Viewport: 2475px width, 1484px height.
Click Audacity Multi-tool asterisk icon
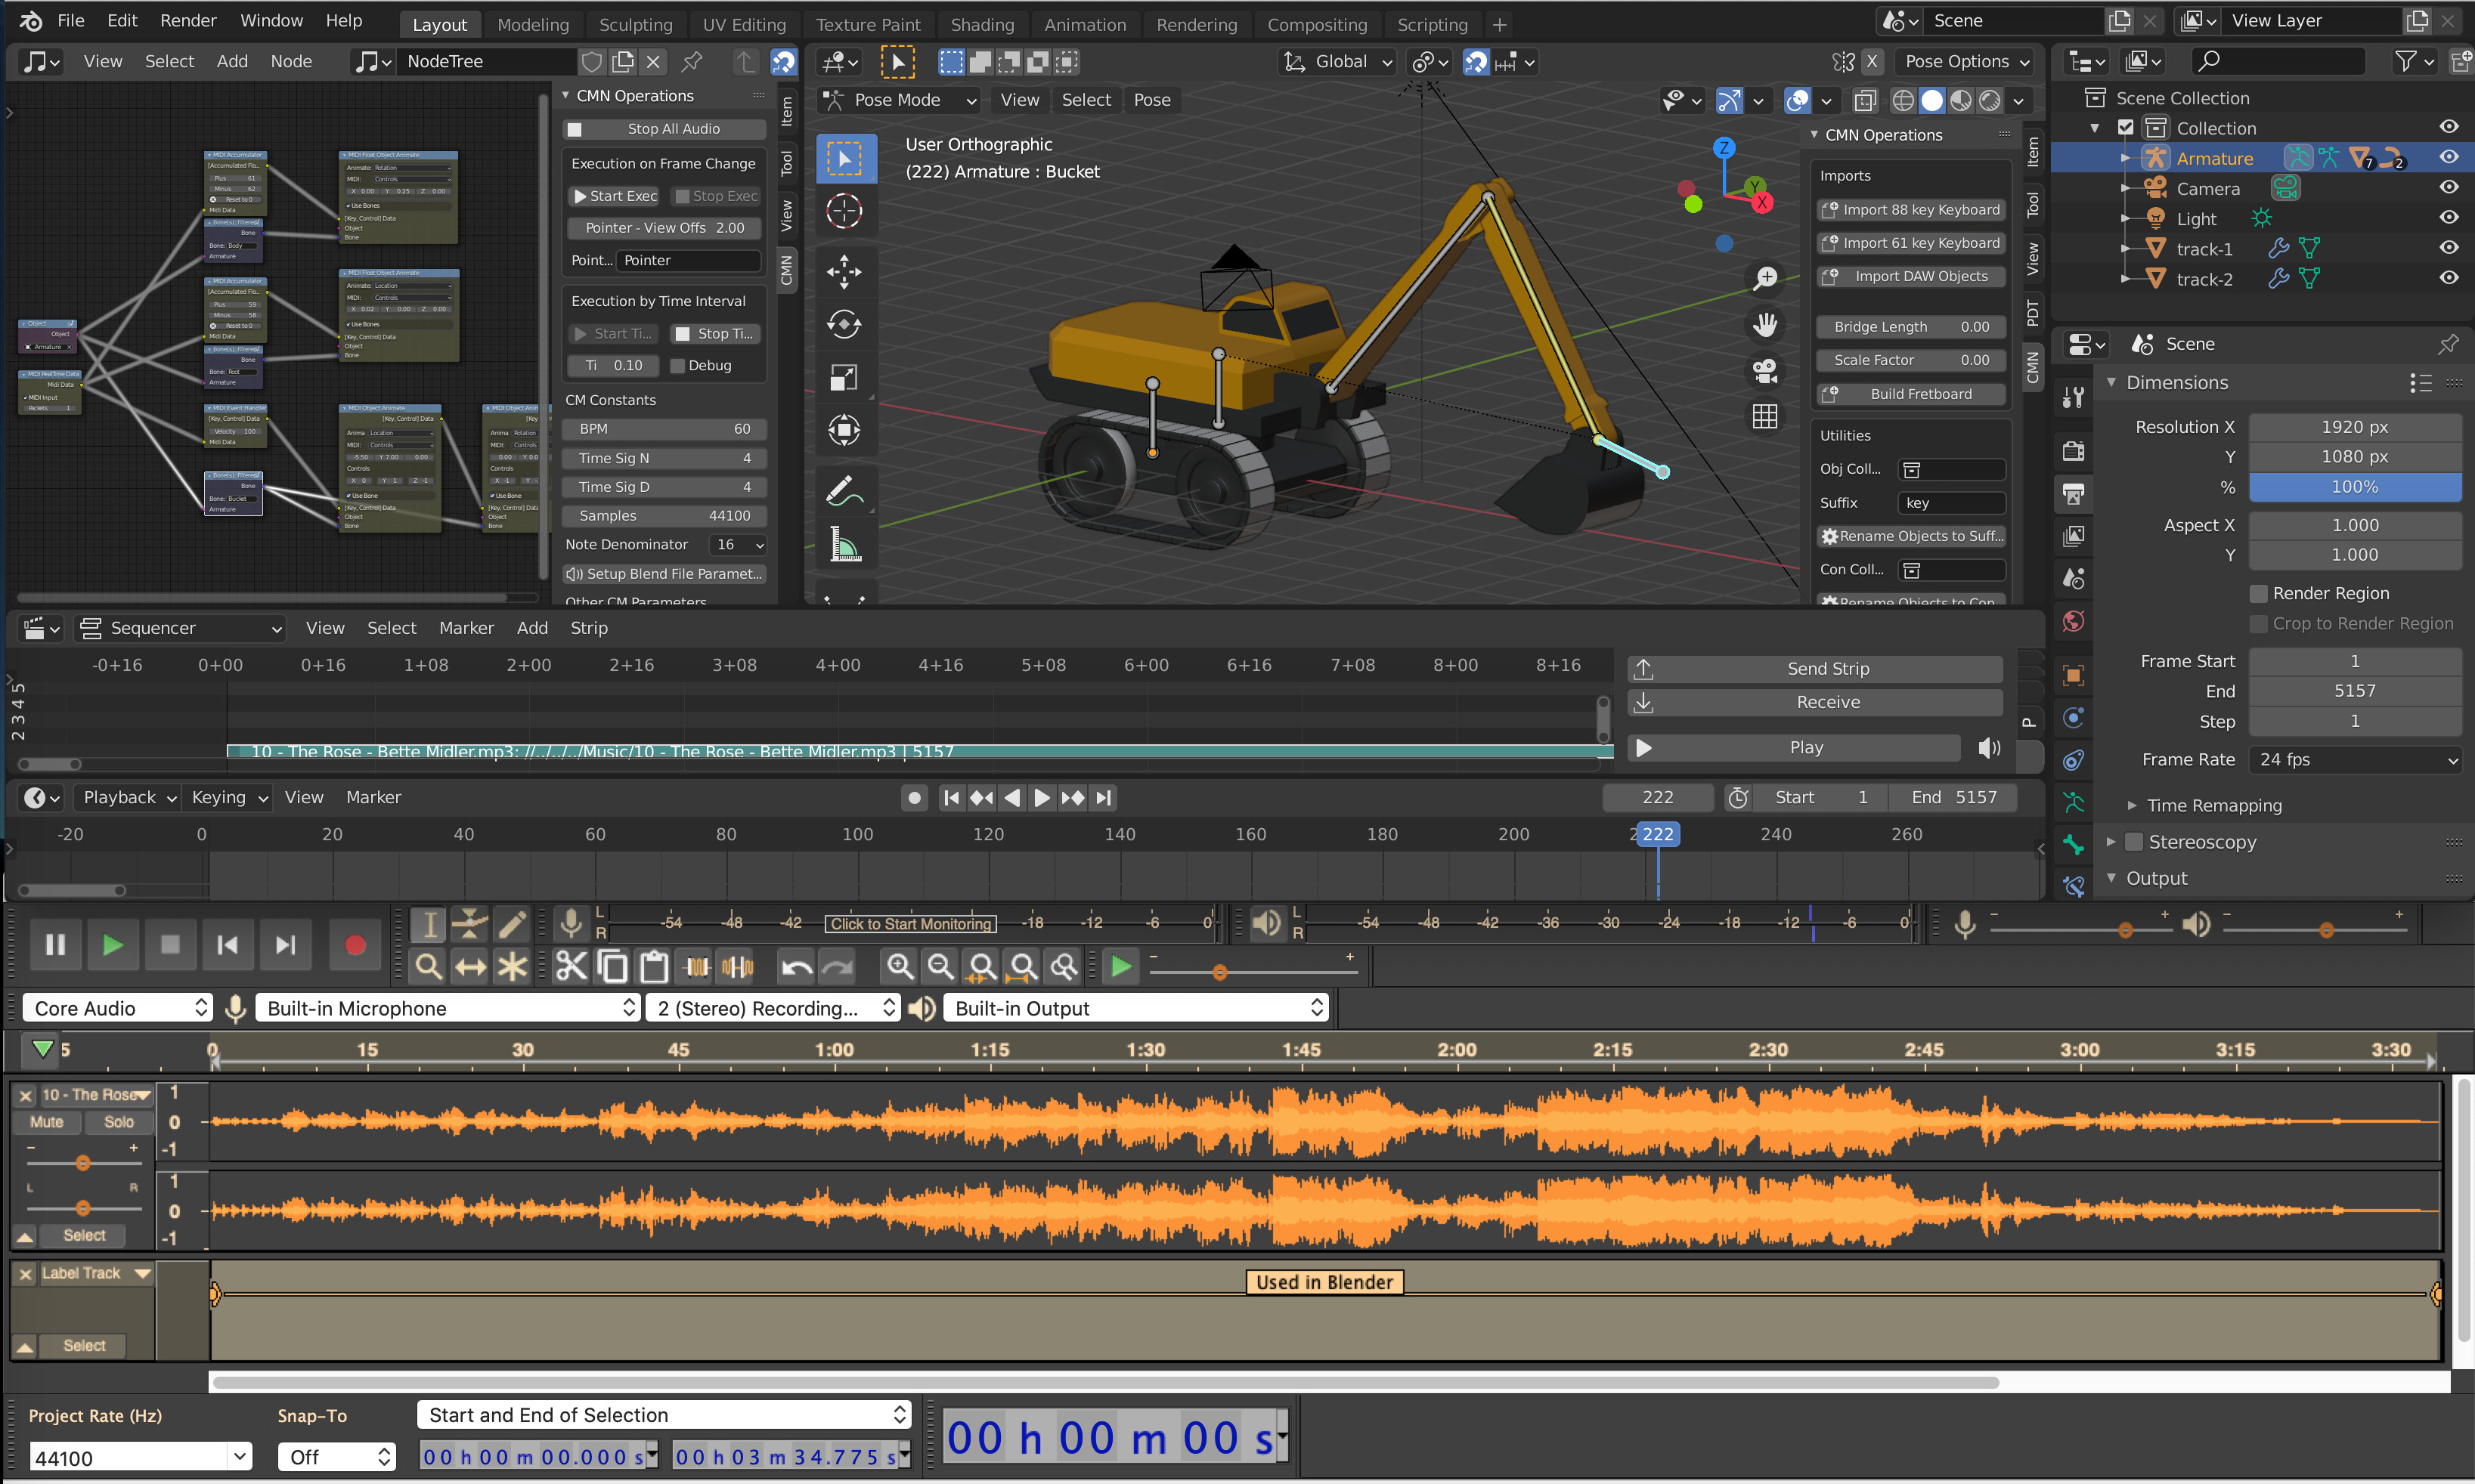click(511, 966)
